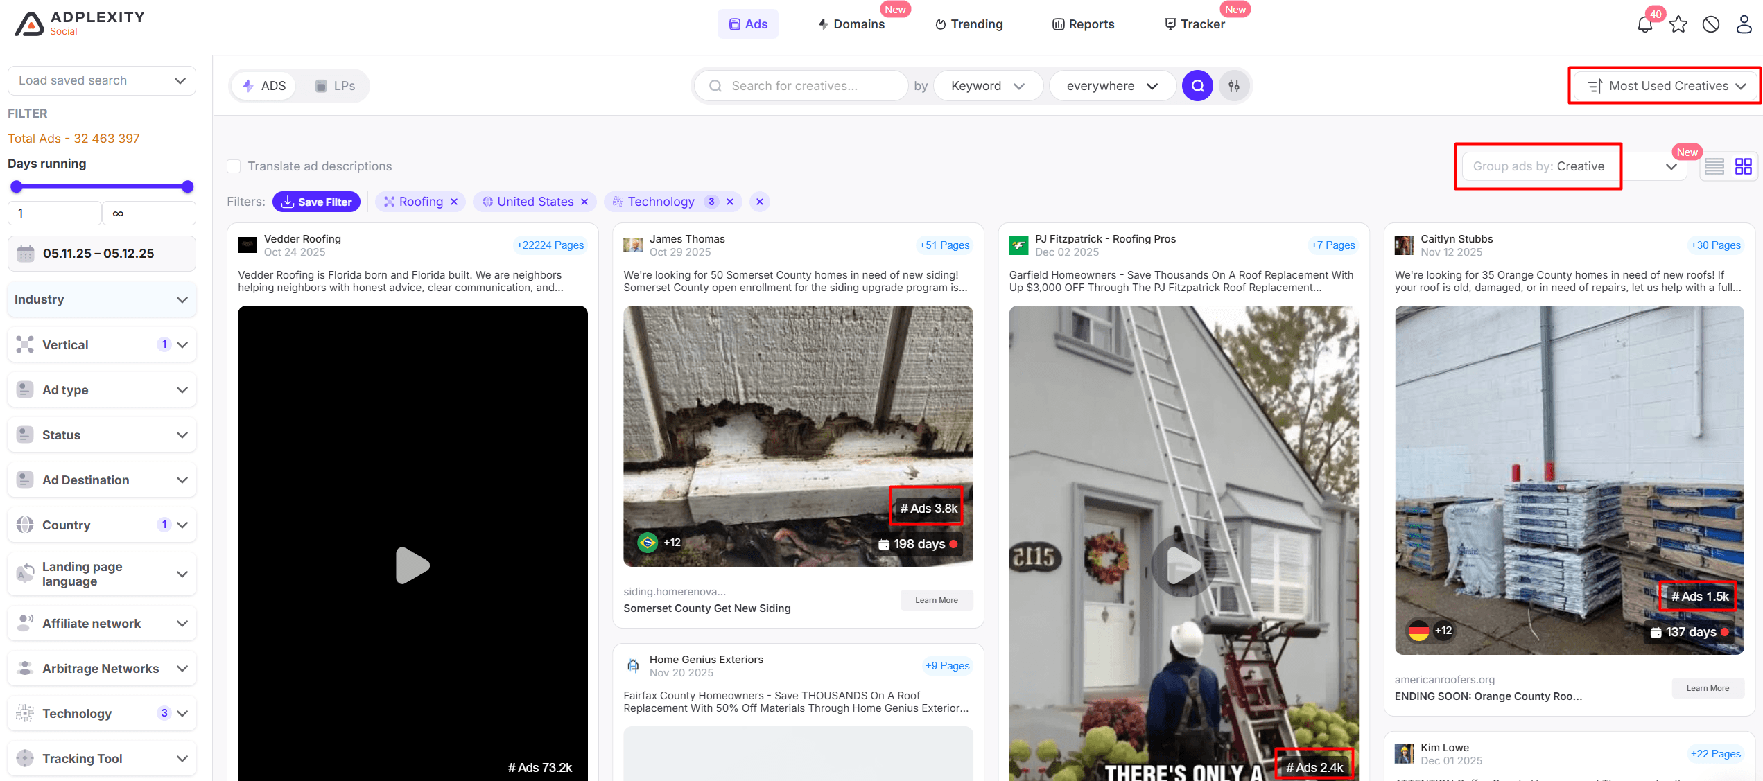Enable Translate ad descriptions checkbox
1763x781 pixels.
pos(234,166)
